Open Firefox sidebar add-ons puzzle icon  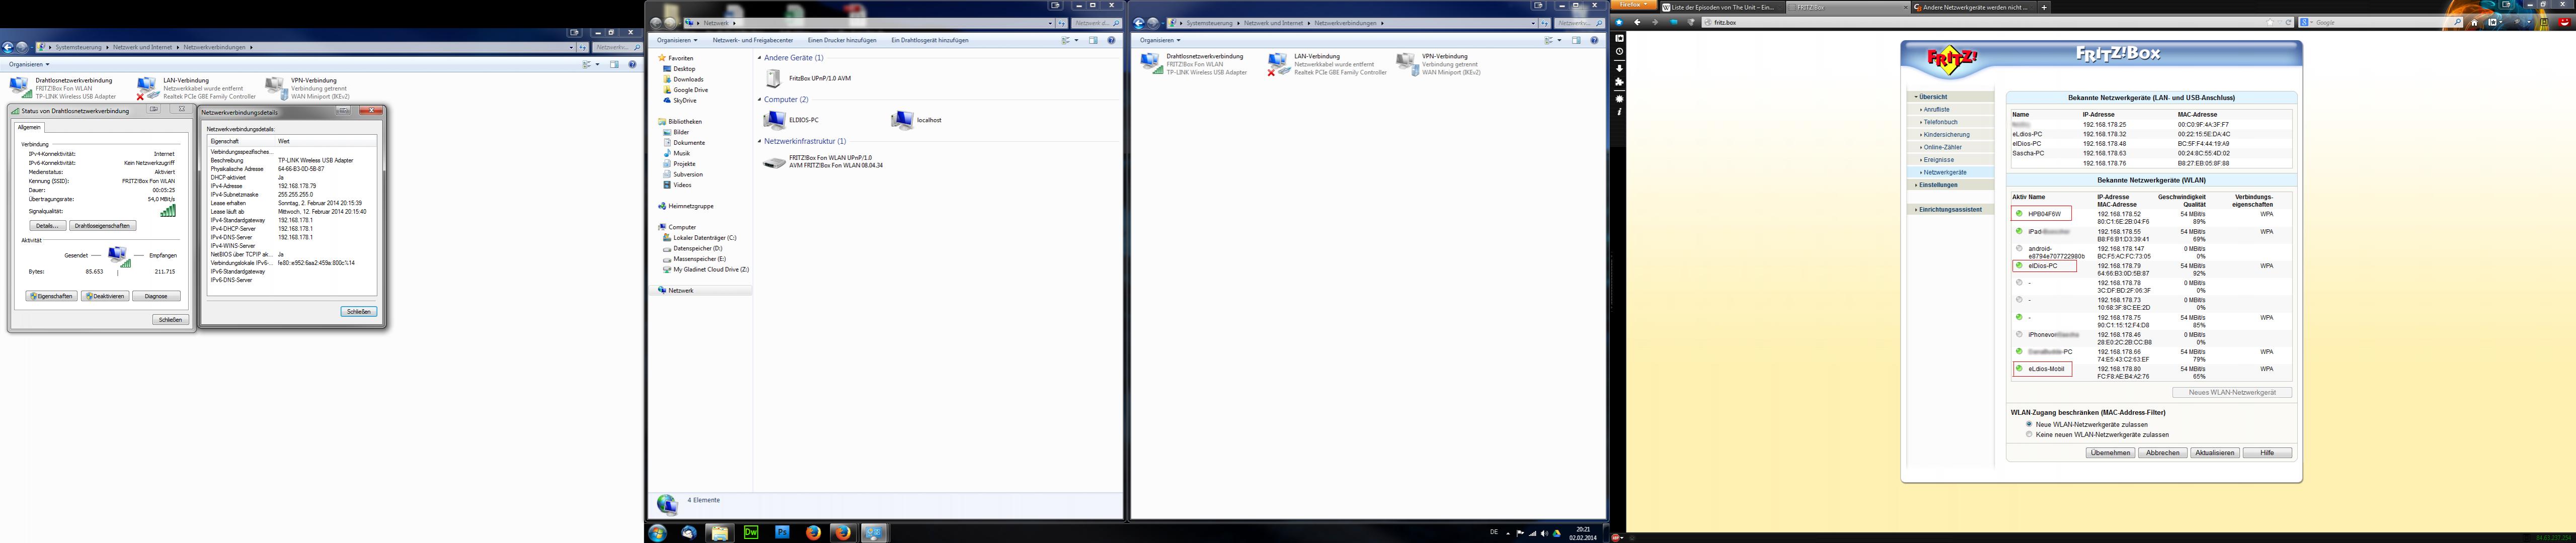1619,82
